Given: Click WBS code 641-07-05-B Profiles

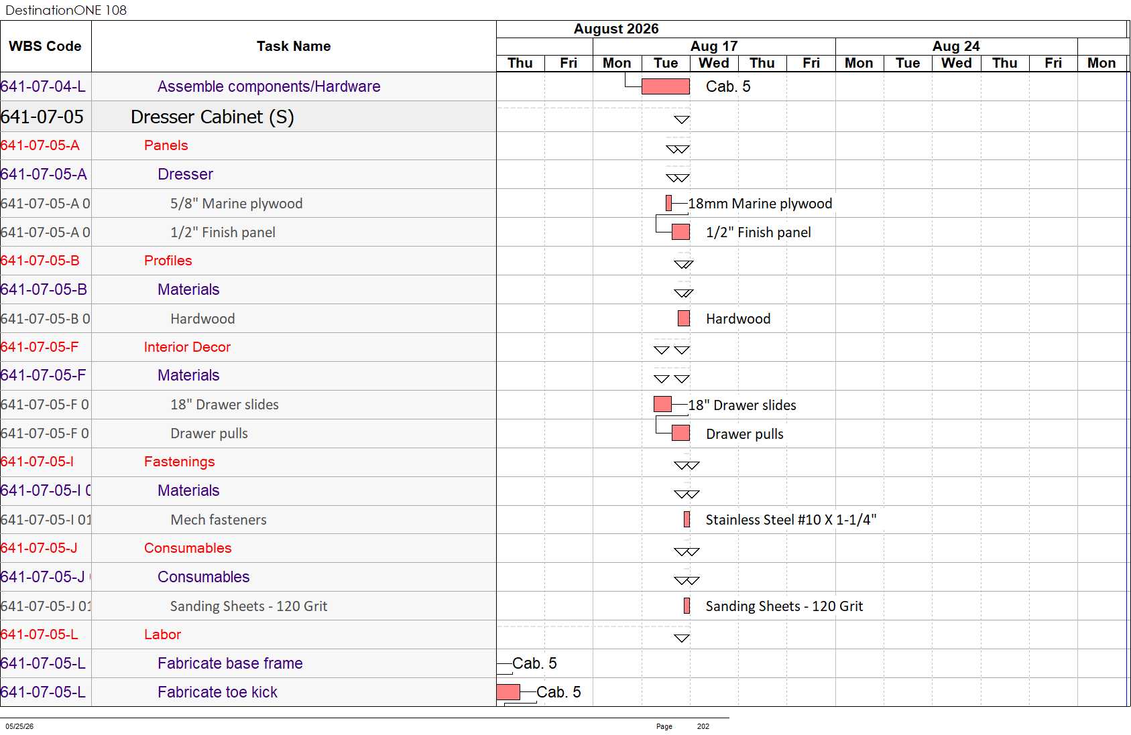Looking at the screenshot, I should click(x=40, y=261).
